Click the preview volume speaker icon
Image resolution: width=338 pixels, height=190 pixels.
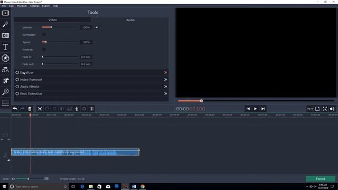point(332,109)
